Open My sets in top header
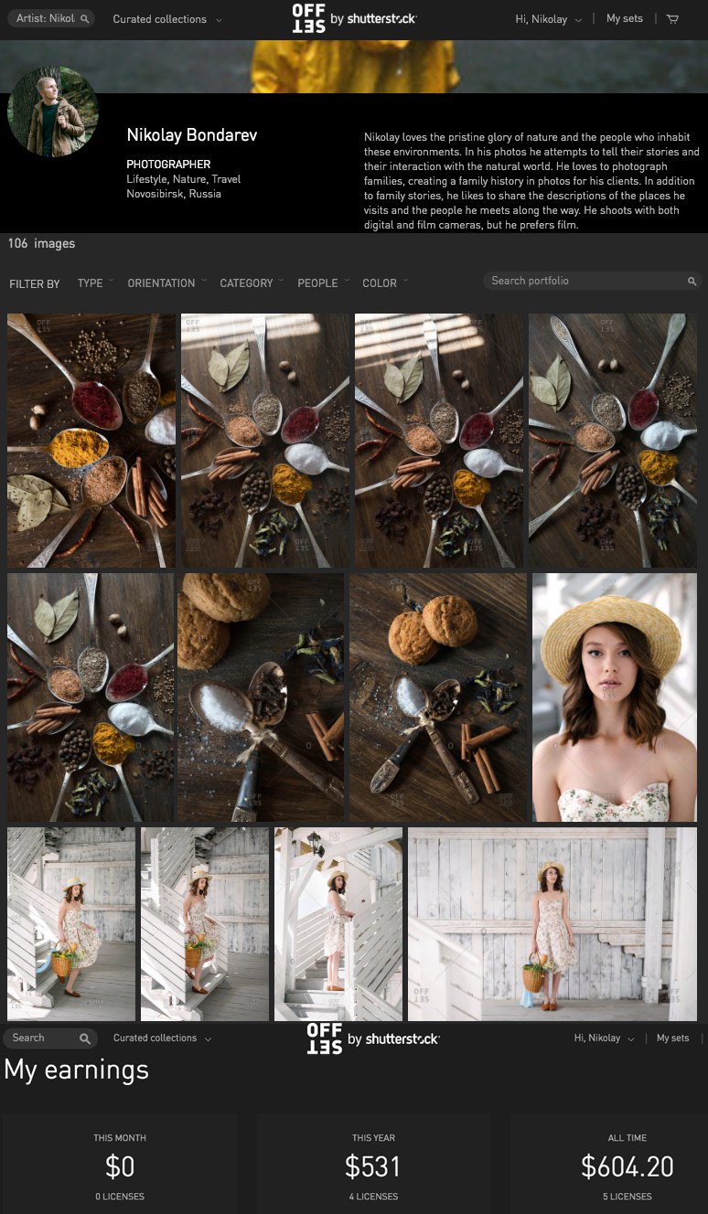 (x=625, y=18)
